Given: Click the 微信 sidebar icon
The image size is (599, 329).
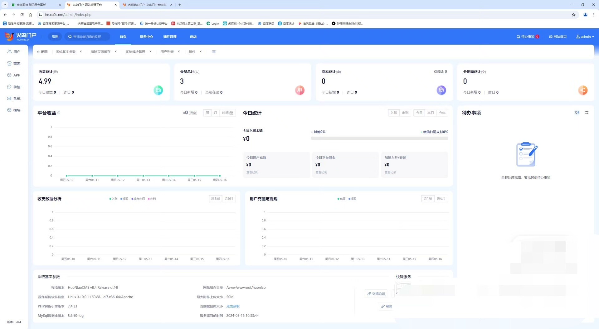Looking at the screenshot, I should 9,87.
